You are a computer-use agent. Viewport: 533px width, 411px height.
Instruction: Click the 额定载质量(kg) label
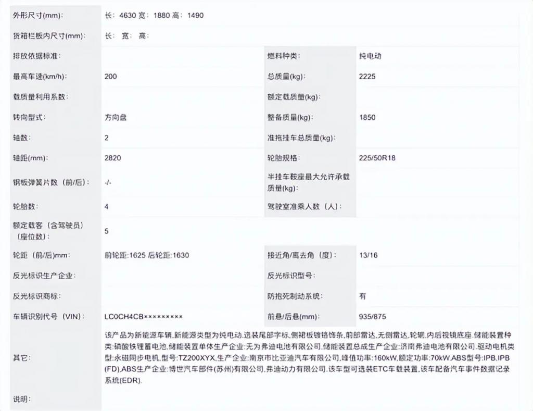click(x=294, y=97)
